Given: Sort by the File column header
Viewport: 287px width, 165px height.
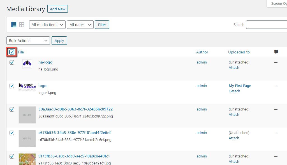Looking at the screenshot, I should click(21, 52).
